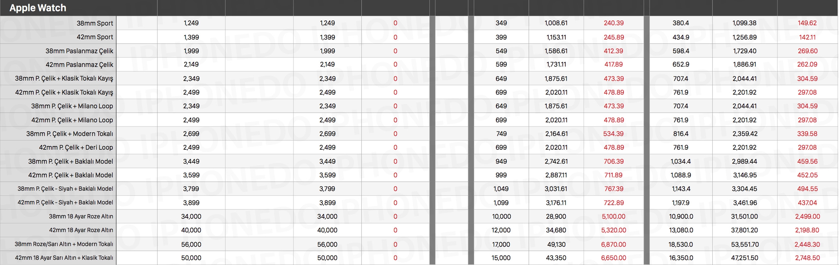This screenshot has height=265, width=839.
Task: Select the red 452.05 value
Action: point(807,175)
